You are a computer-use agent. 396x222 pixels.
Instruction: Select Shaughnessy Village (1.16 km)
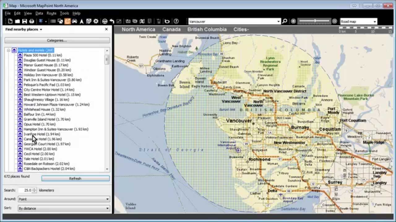tap(46, 100)
